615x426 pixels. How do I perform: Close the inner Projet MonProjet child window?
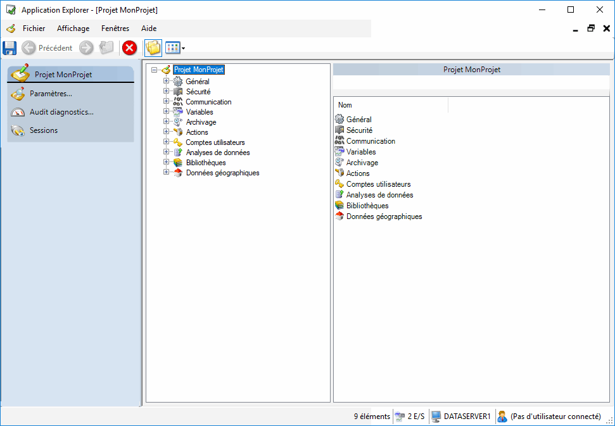click(x=606, y=28)
